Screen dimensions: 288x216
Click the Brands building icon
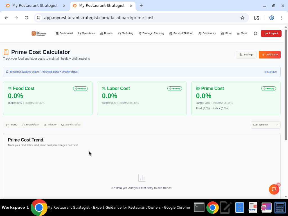(102, 33)
